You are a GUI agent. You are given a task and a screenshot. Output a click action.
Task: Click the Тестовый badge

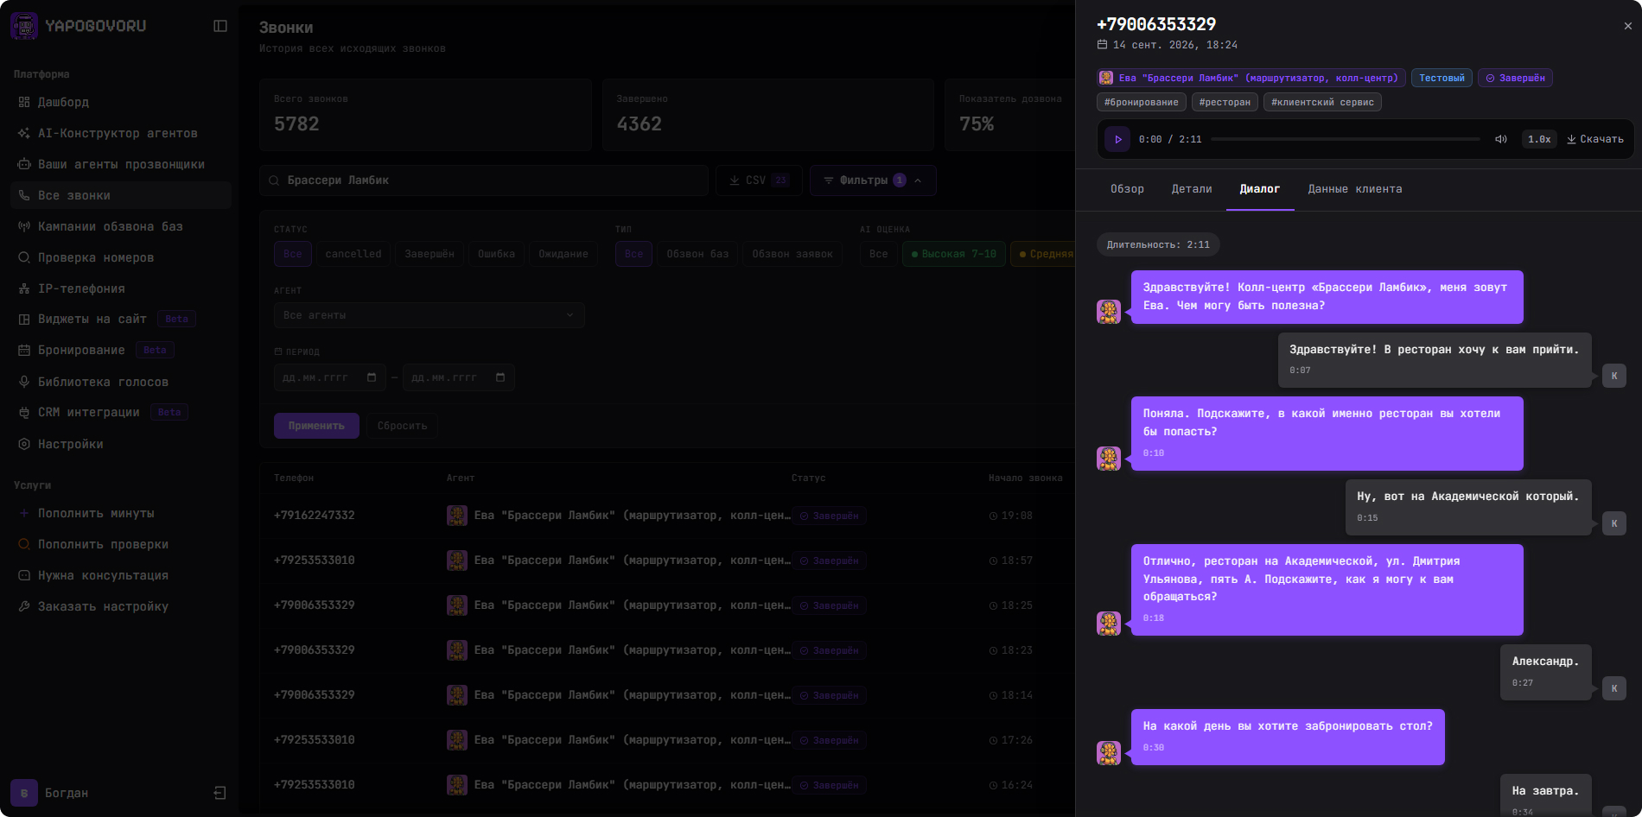1442,78
